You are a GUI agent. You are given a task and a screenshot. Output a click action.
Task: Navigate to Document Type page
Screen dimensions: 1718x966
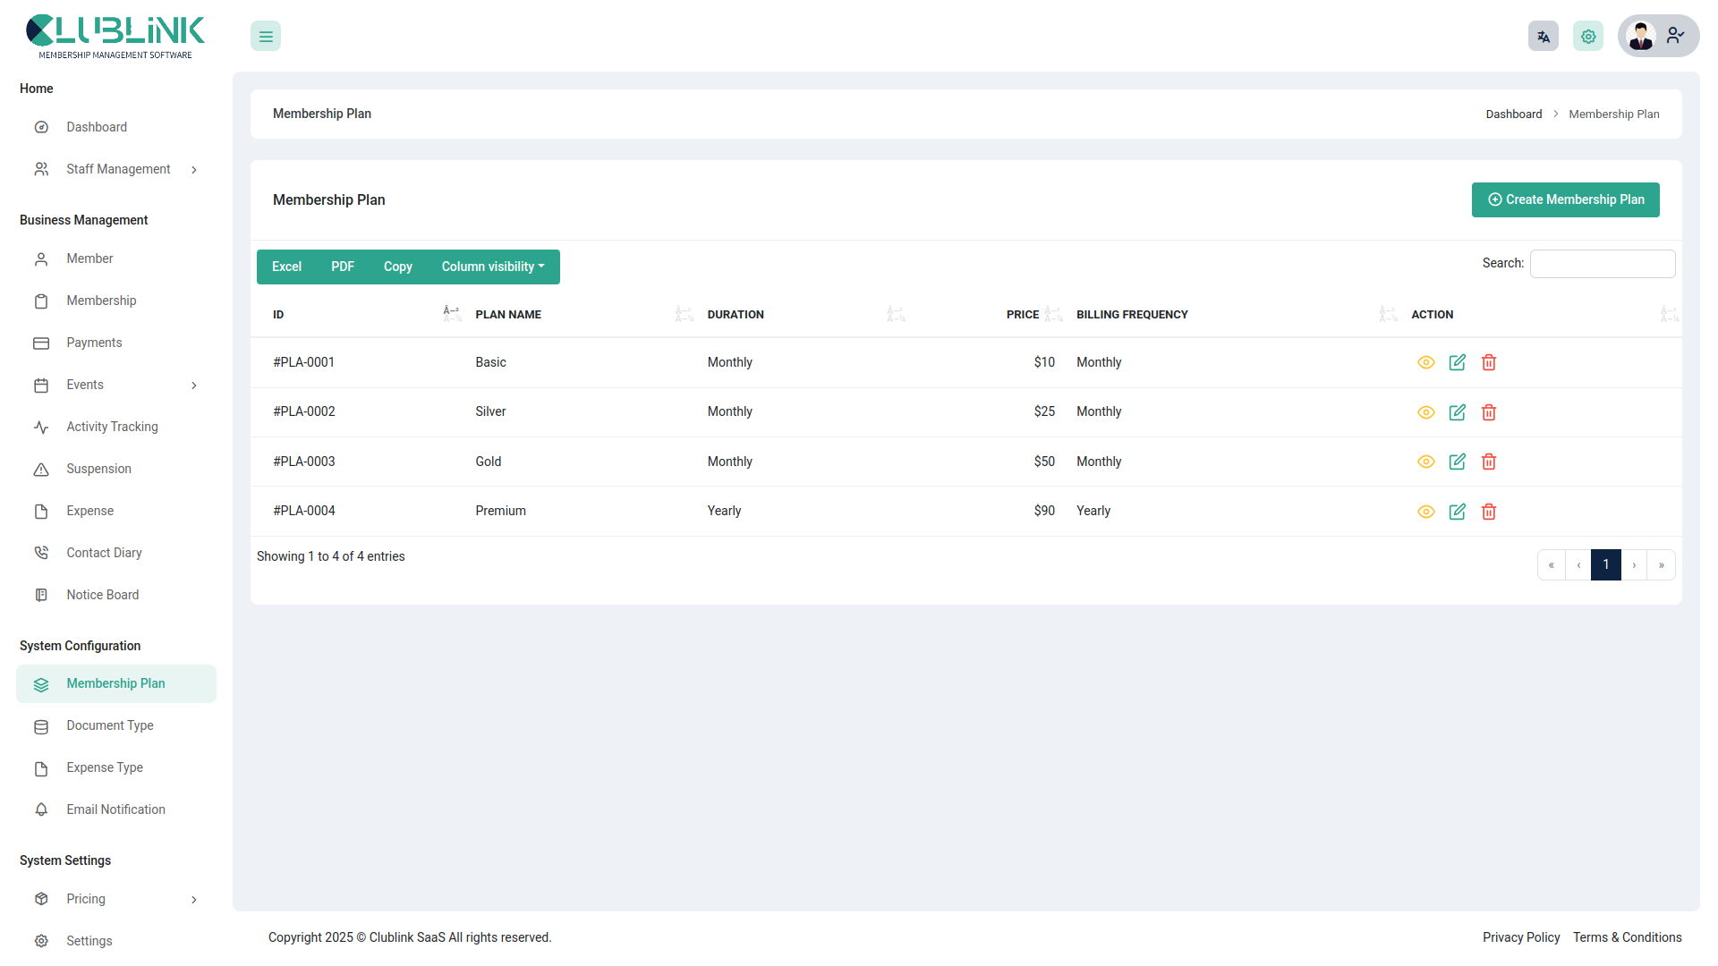(x=110, y=725)
